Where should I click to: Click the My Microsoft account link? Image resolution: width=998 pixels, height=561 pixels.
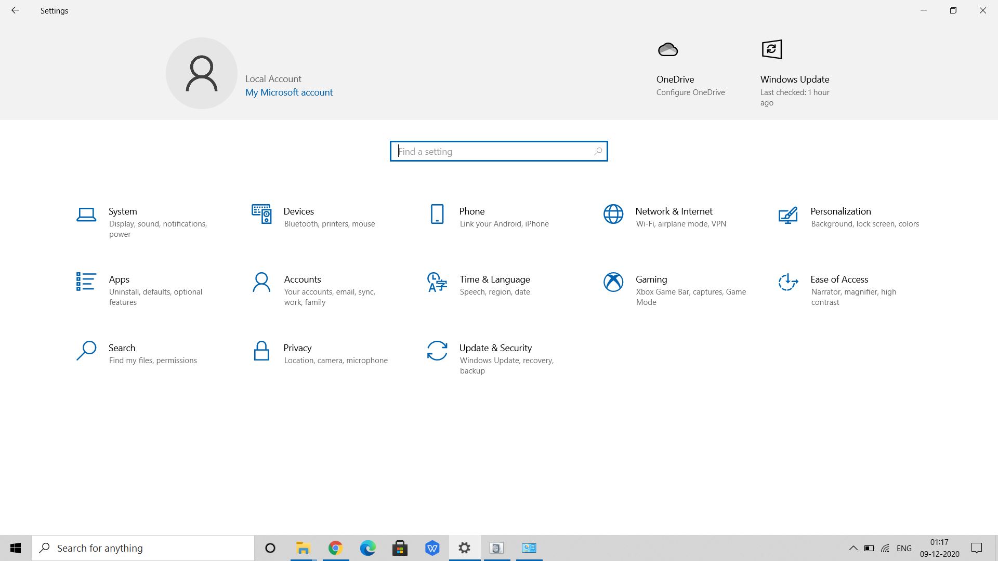(x=289, y=92)
